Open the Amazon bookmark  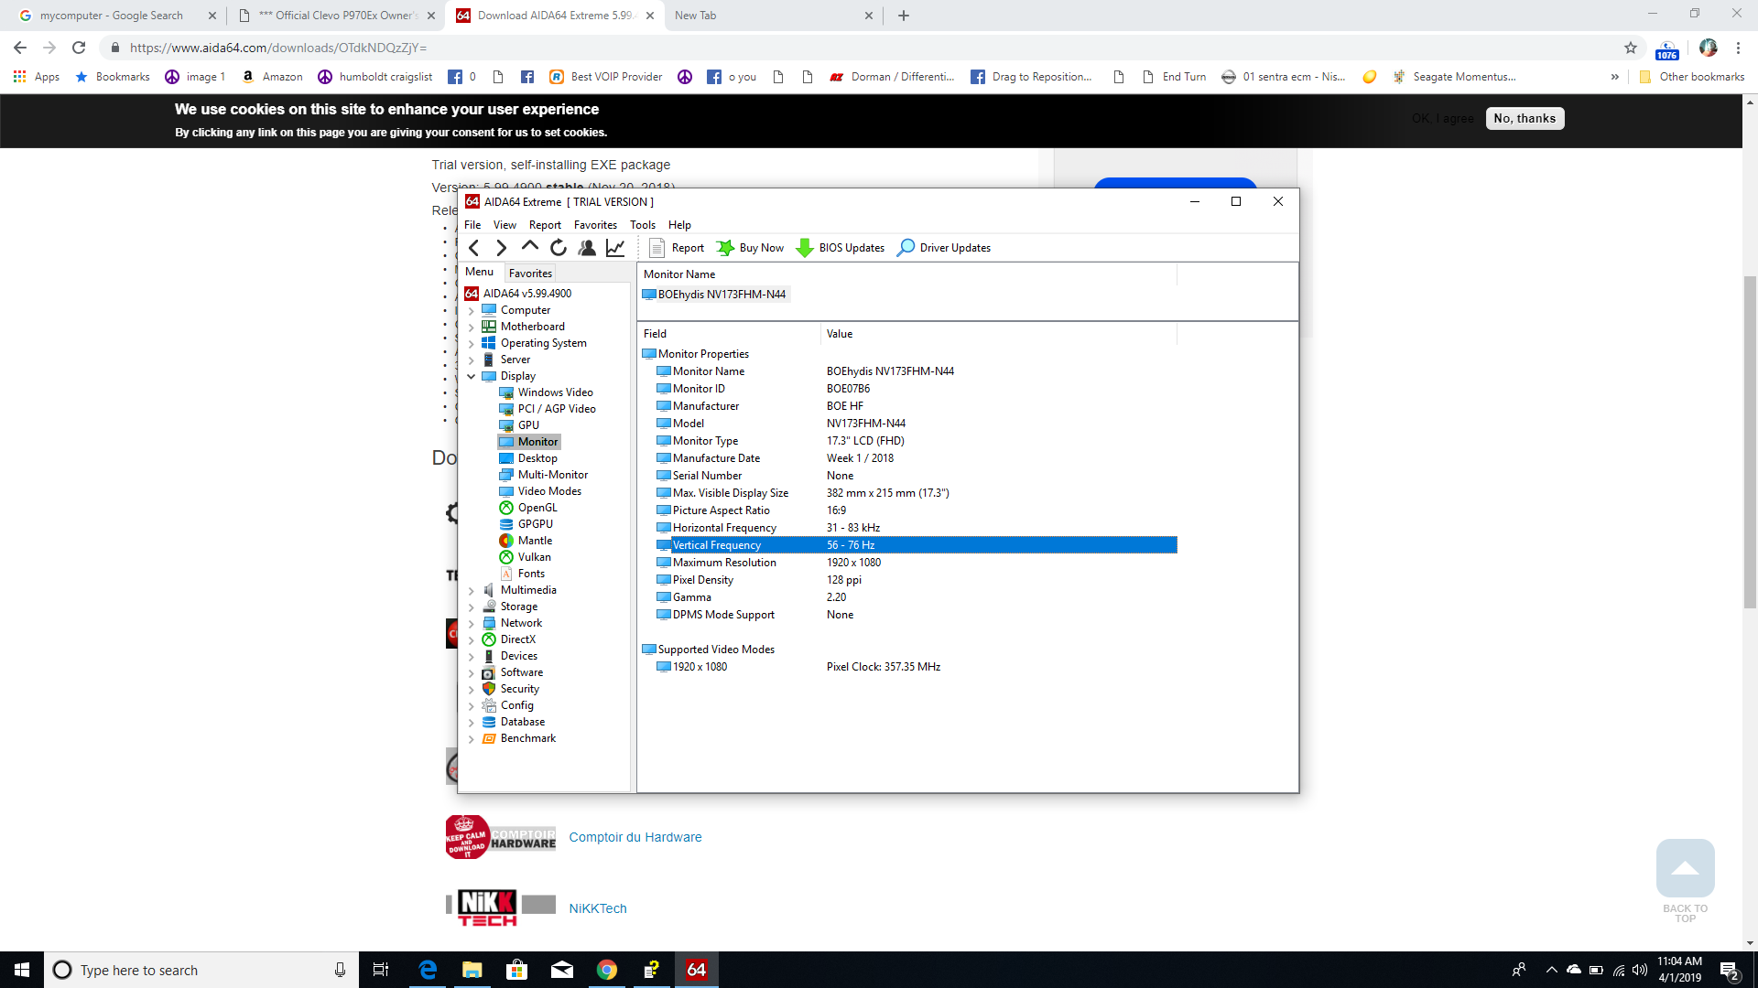[x=272, y=77]
